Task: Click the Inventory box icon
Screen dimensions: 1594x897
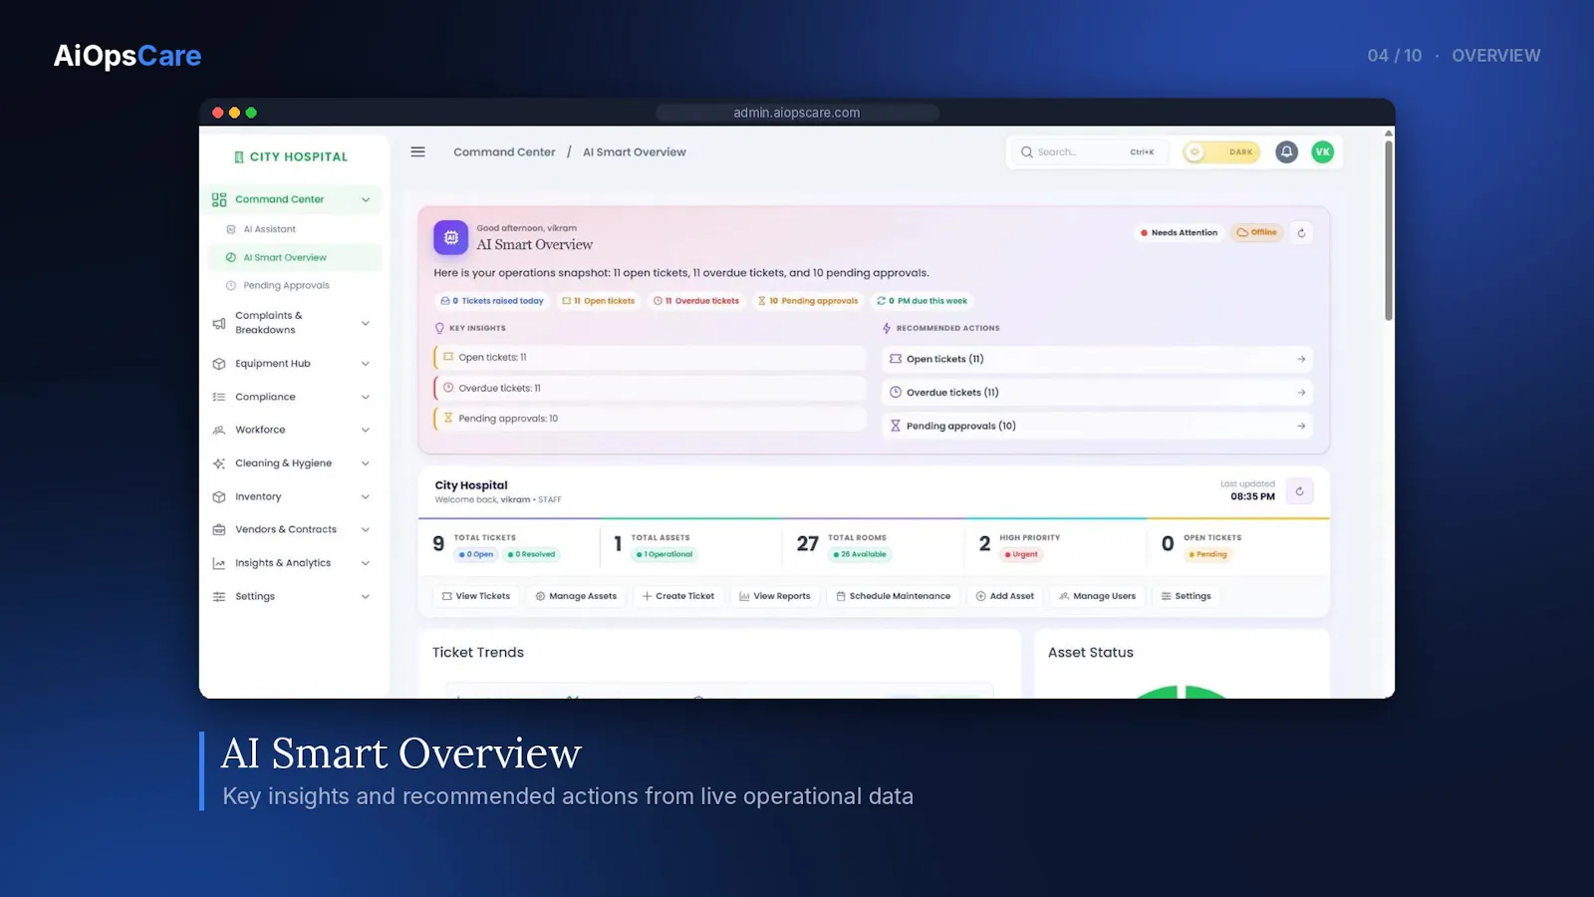Action: coord(219,496)
